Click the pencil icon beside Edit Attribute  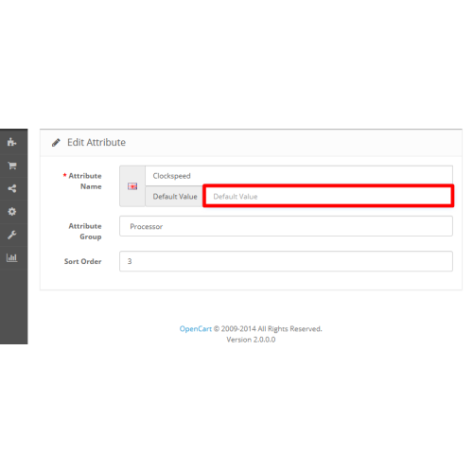pyautogui.click(x=56, y=143)
